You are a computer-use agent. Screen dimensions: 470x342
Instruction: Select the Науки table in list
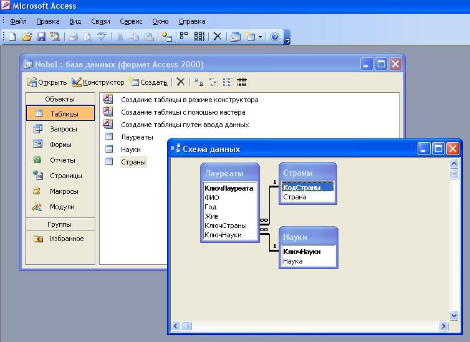point(131,150)
